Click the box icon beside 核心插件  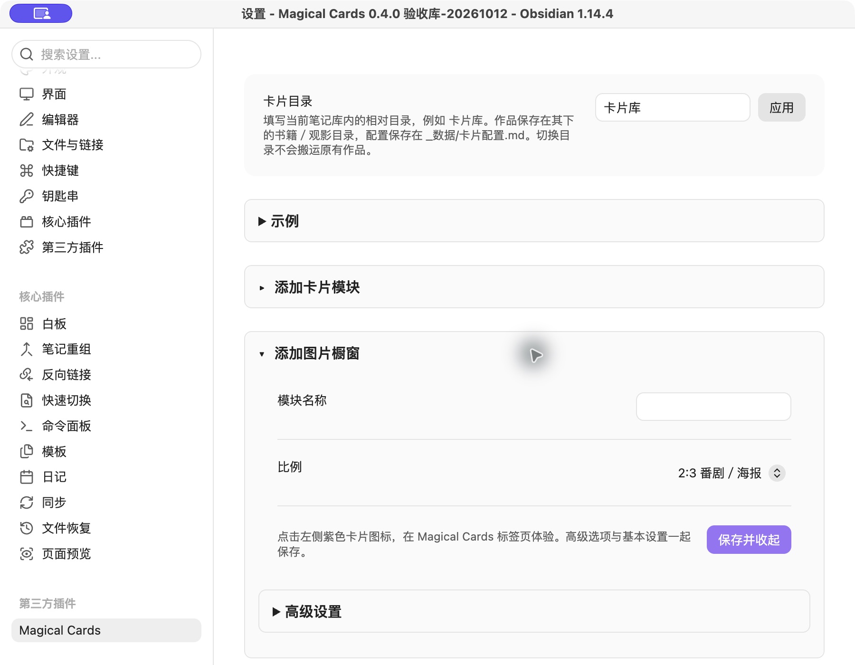pos(27,222)
